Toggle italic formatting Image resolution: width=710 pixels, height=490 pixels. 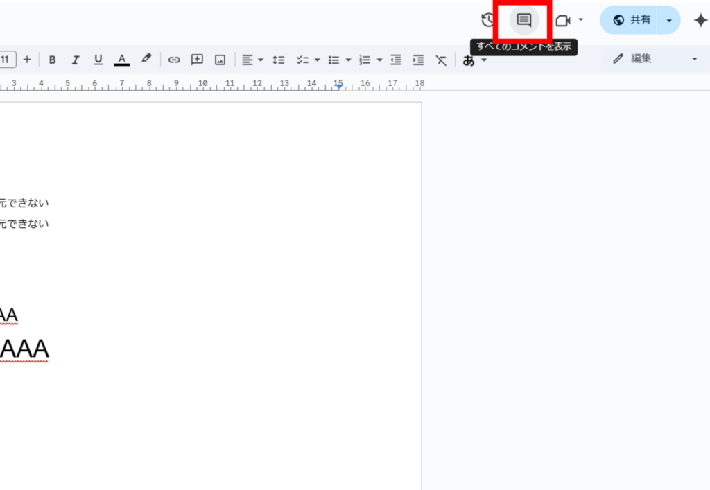click(76, 60)
